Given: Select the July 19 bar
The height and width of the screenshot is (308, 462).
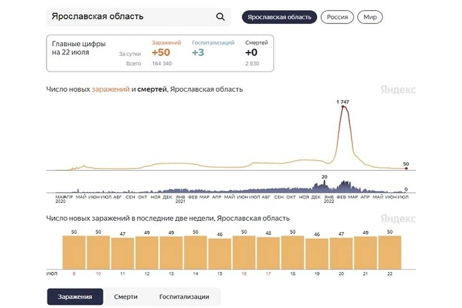Looking at the screenshot, I should click(317, 254).
